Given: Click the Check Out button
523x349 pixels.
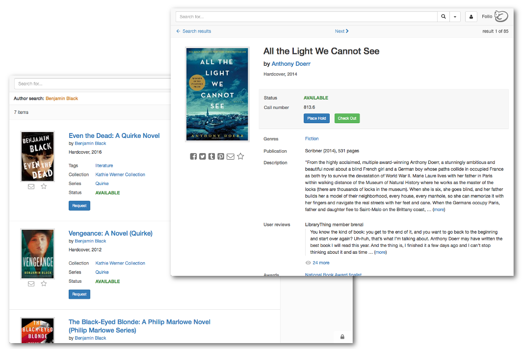Looking at the screenshot, I should pos(347,118).
